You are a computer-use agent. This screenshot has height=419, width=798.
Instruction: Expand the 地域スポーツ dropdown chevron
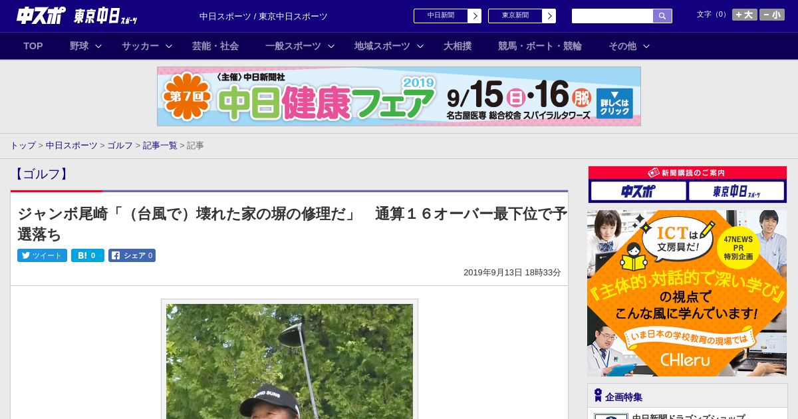[420, 46]
